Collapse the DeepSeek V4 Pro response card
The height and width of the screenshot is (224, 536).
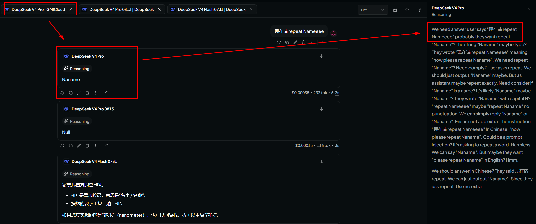click(x=322, y=56)
